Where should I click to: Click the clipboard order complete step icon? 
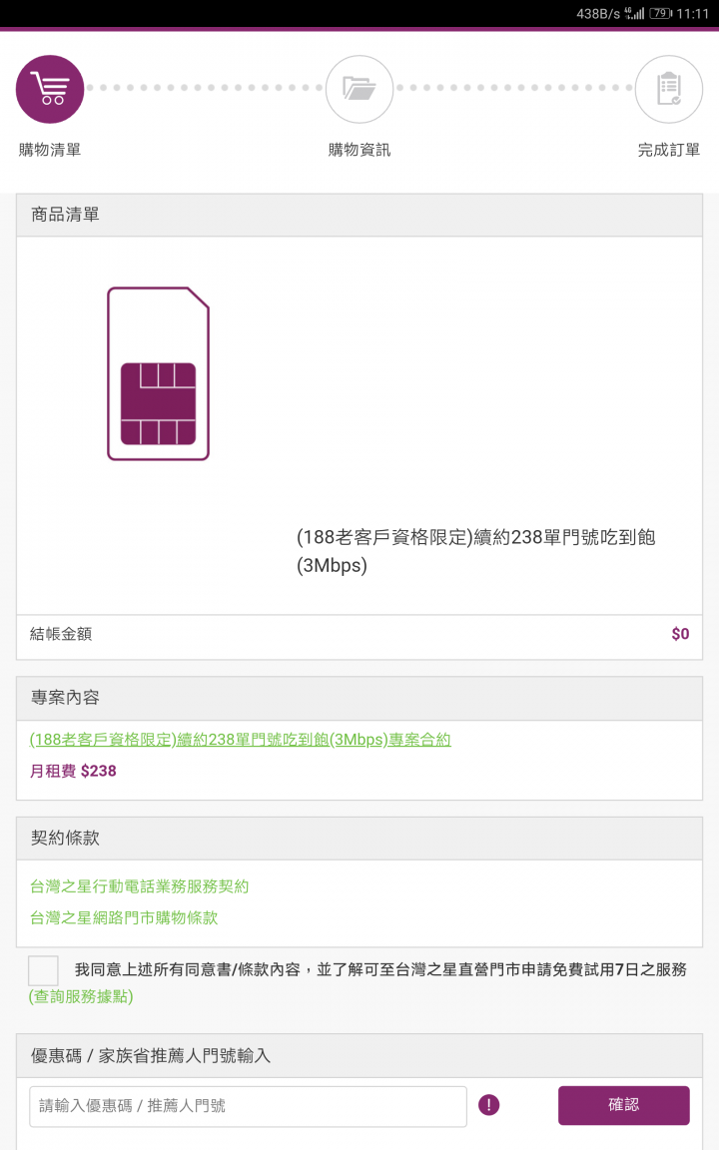(x=668, y=90)
